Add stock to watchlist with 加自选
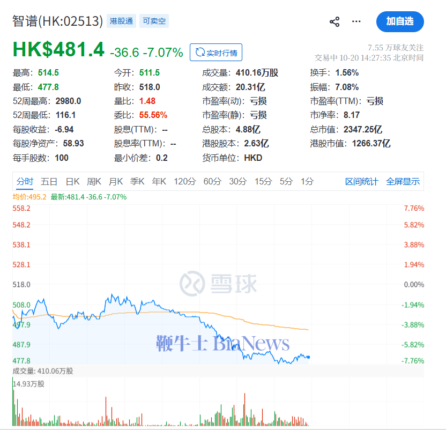This screenshot has width=446, height=430. (400, 21)
